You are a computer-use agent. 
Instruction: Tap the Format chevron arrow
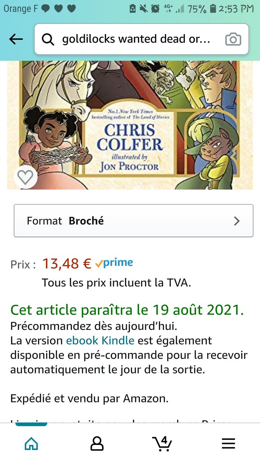[x=237, y=221]
